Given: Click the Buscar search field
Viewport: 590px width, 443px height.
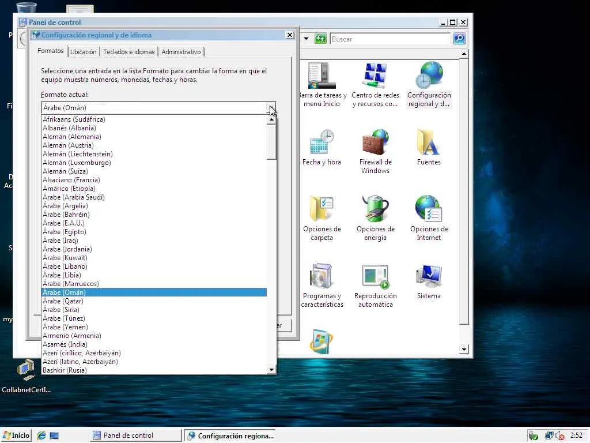Looking at the screenshot, I should 390,39.
